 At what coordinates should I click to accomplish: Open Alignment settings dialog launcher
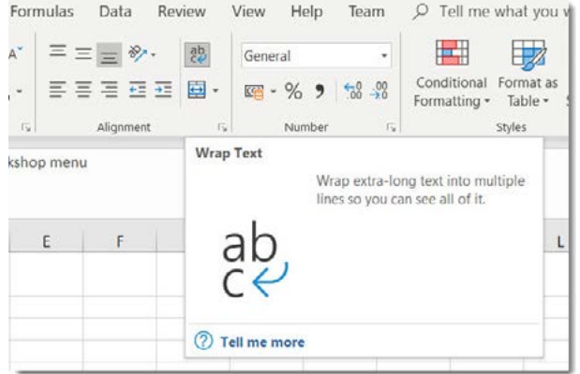click(222, 128)
